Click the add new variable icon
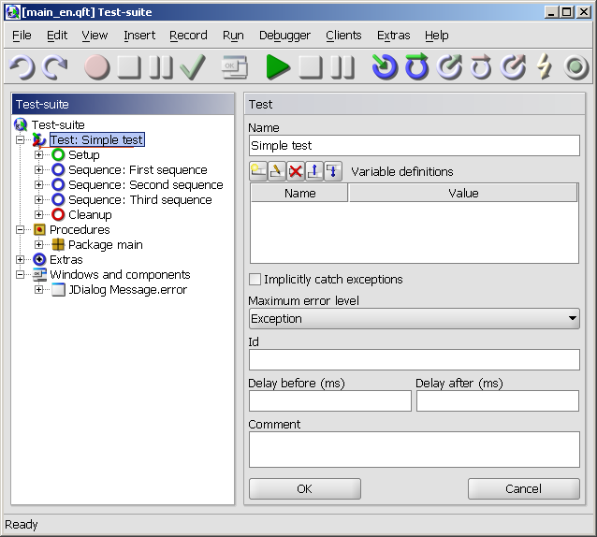Viewport: 597px width, 537px height. click(258, 171)
